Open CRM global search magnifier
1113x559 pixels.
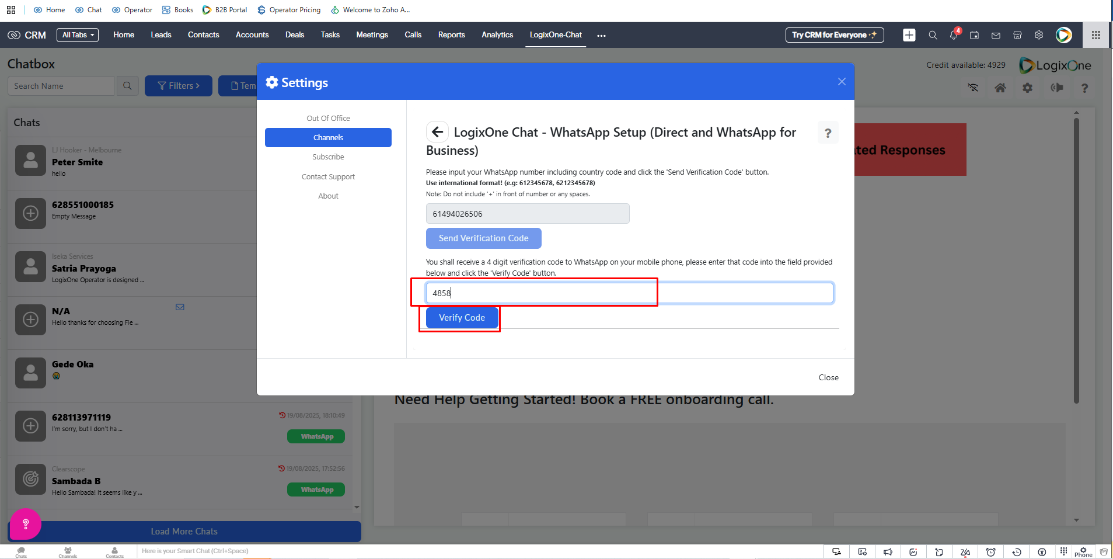click(933, 35)
